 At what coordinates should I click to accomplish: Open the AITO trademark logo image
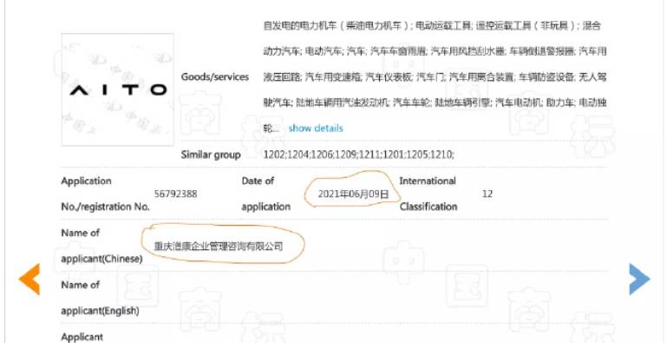coord(118,89)
